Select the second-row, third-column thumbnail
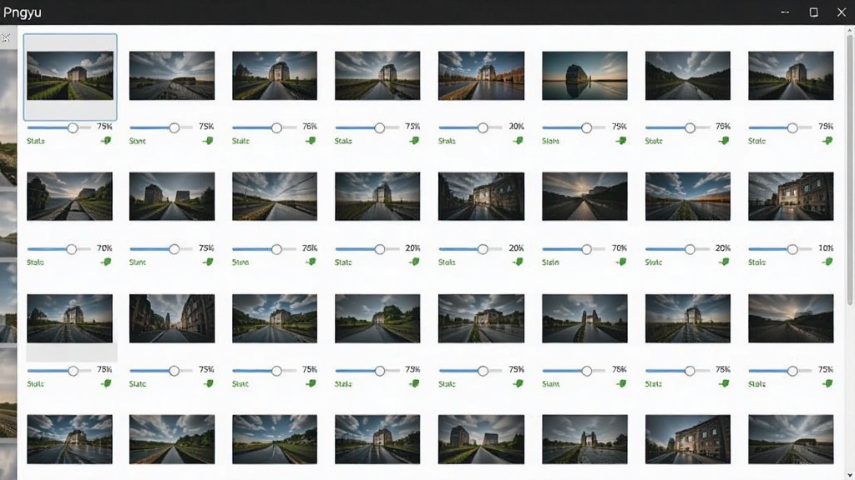Image resolution: width=855 pixels, height=480 pixels. [x=274, y=197]
